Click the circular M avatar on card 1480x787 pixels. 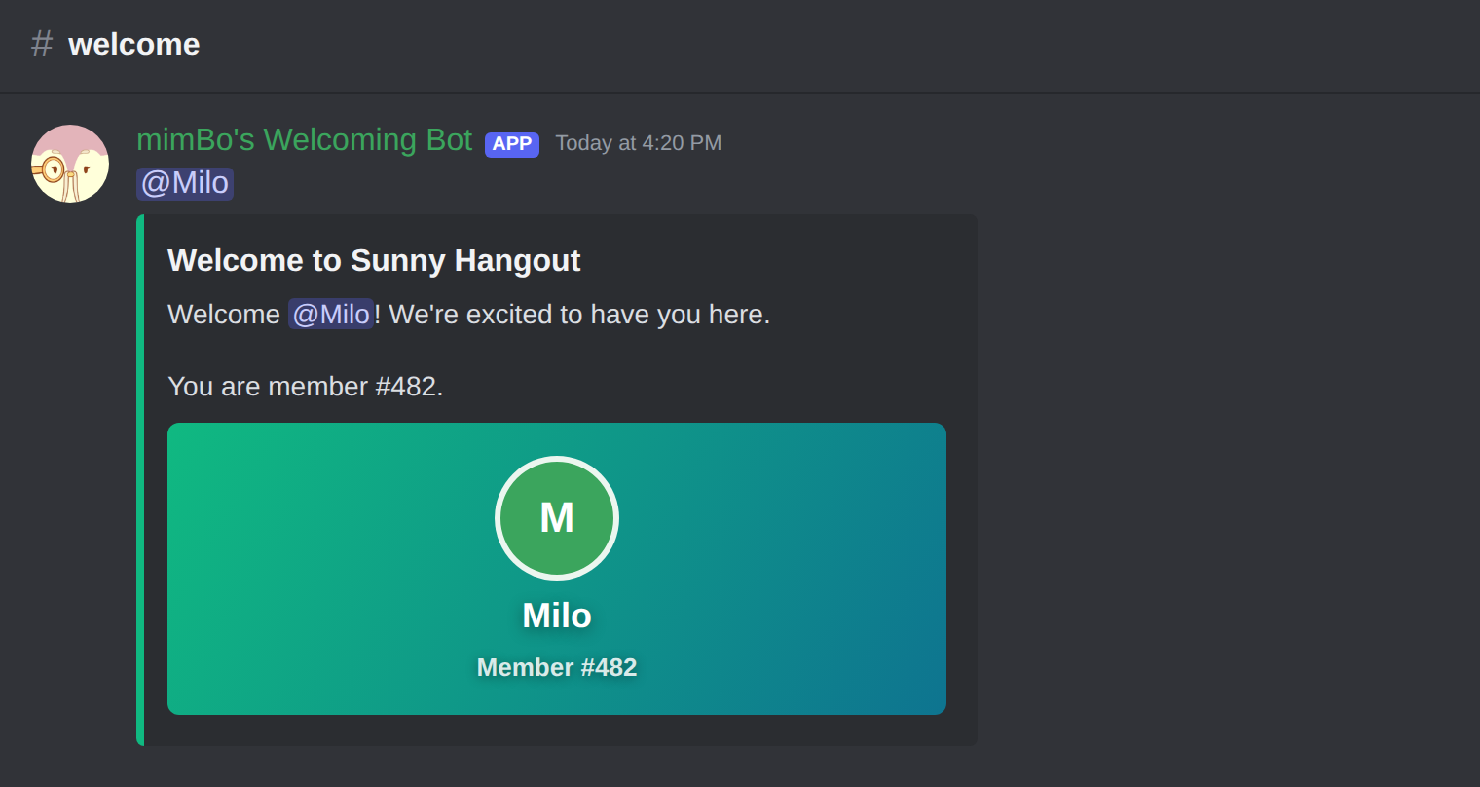click(557, 518)
